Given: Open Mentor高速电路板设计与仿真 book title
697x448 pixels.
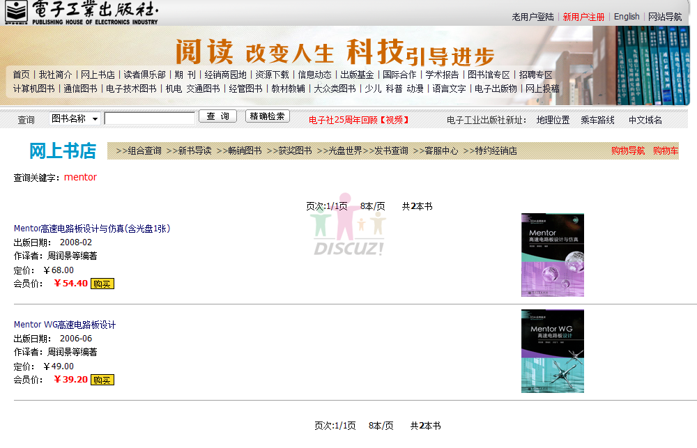Looking at the screenshot, I should (92, 229).
